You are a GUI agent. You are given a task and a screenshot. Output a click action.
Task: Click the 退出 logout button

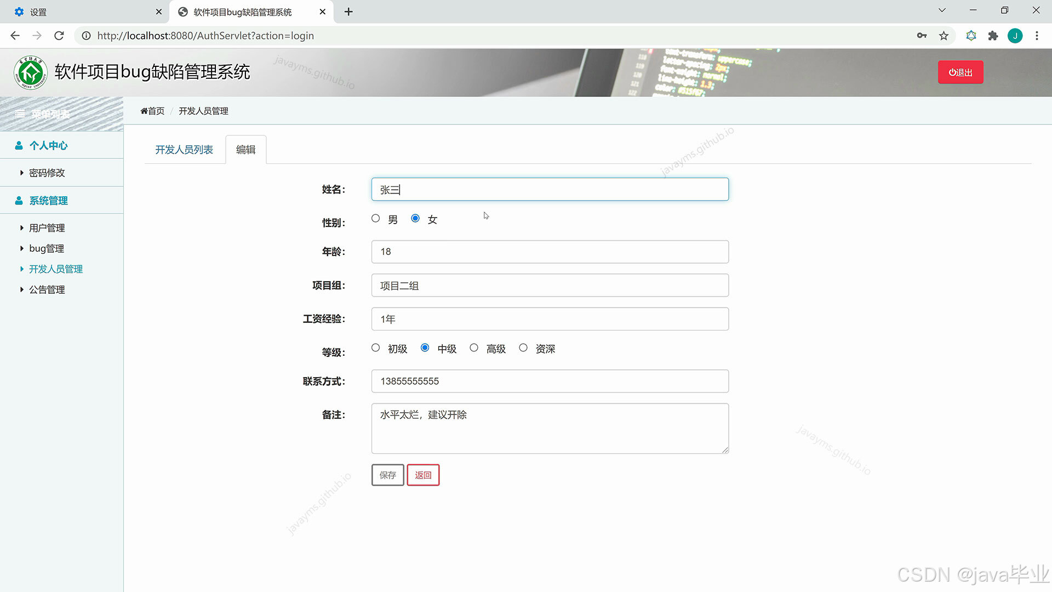960,72
